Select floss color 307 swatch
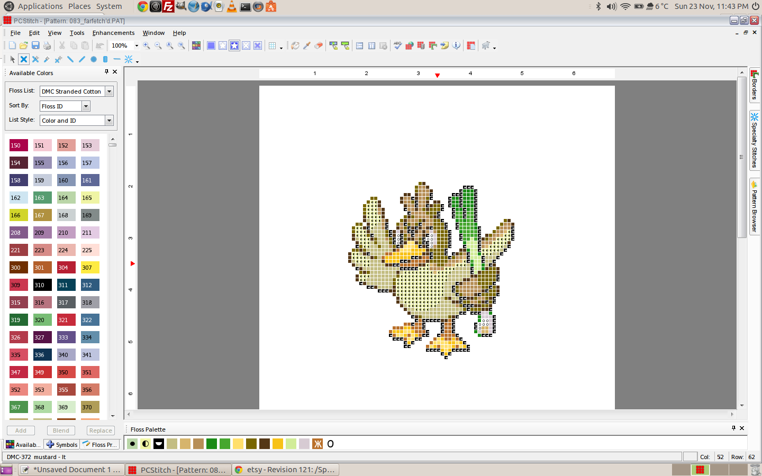 tap(90, 268)
